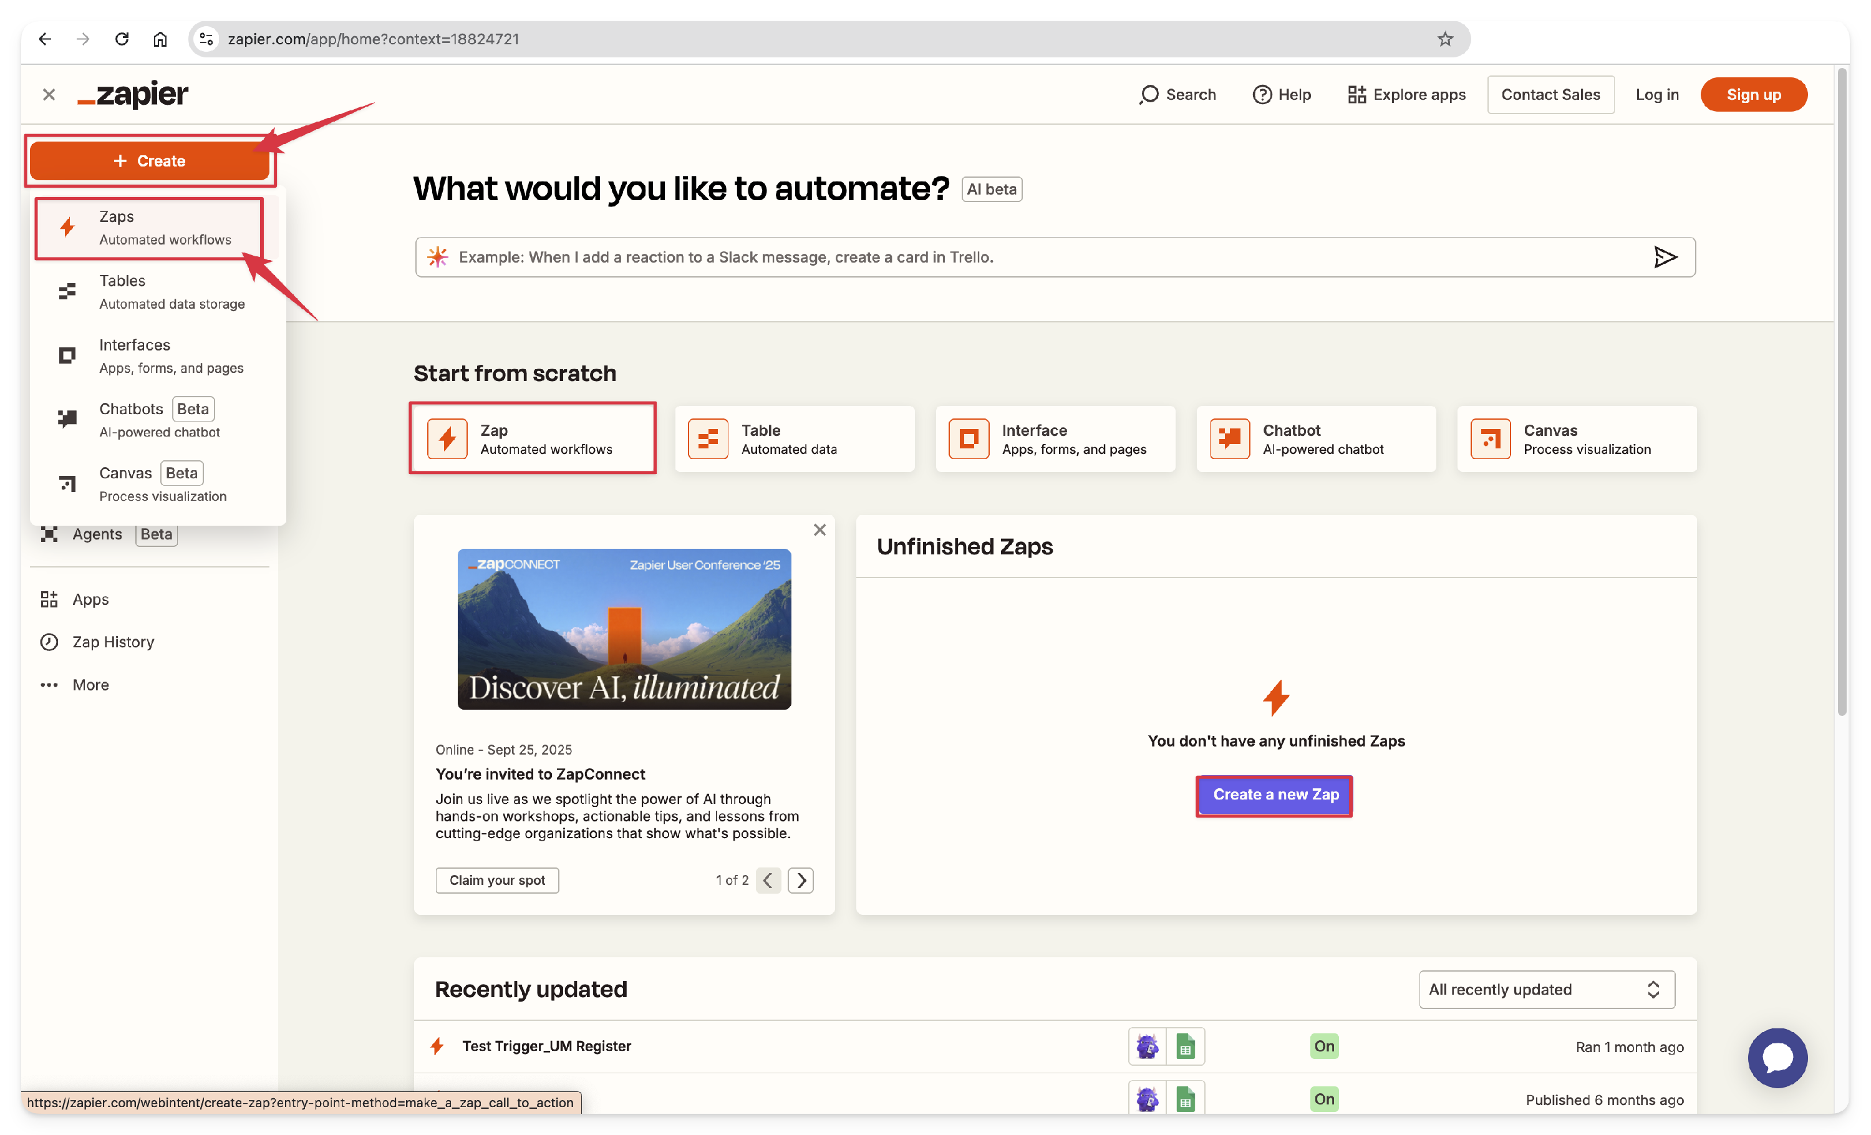
Task: Click the orange Sign up button
Action: [x=1753, y=94]
